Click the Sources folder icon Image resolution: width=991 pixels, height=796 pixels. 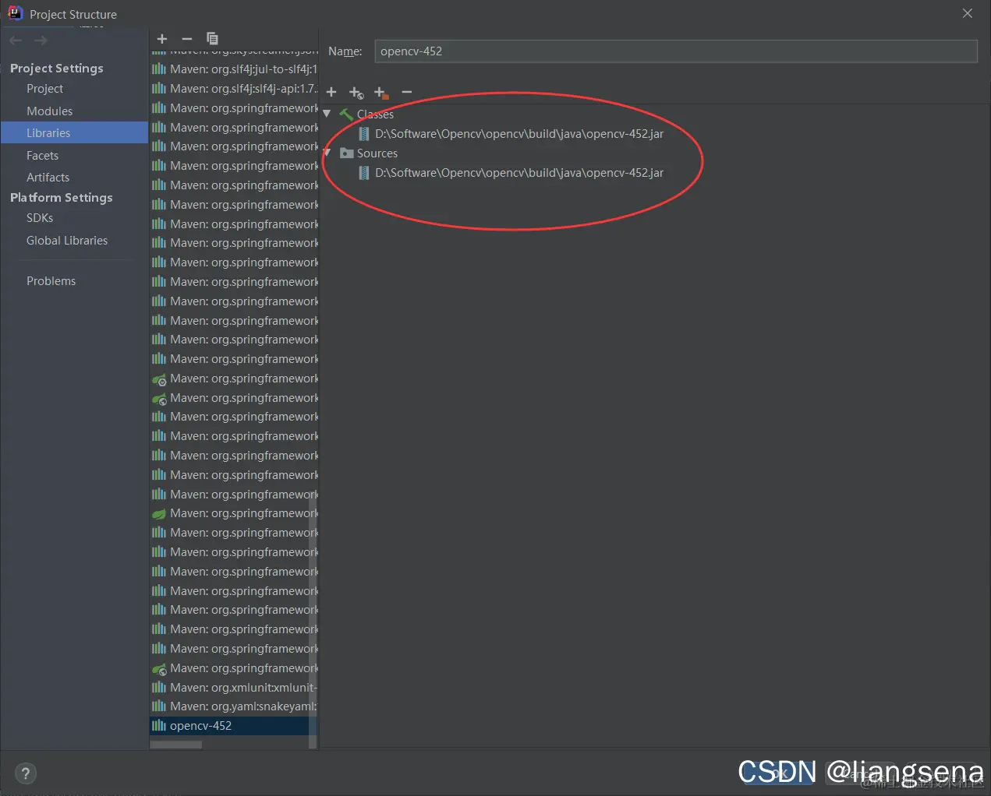coord(347,153)
